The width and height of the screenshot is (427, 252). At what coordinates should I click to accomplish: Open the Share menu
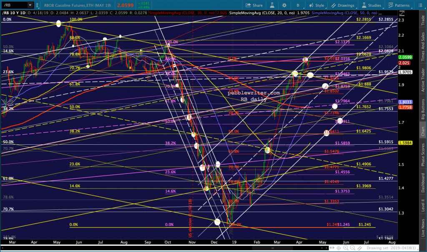coord(254,5)
